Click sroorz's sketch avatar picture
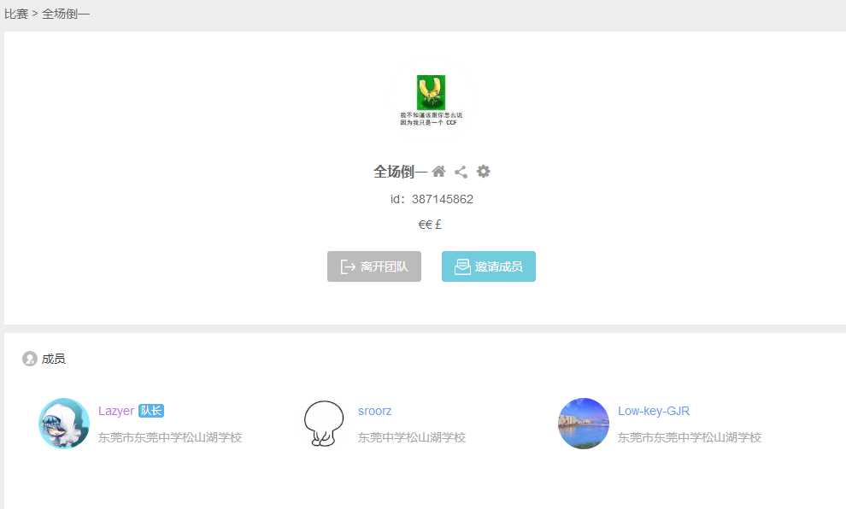Image resolution: width=846 pixels, height=509 pixels. pos(323,424)
